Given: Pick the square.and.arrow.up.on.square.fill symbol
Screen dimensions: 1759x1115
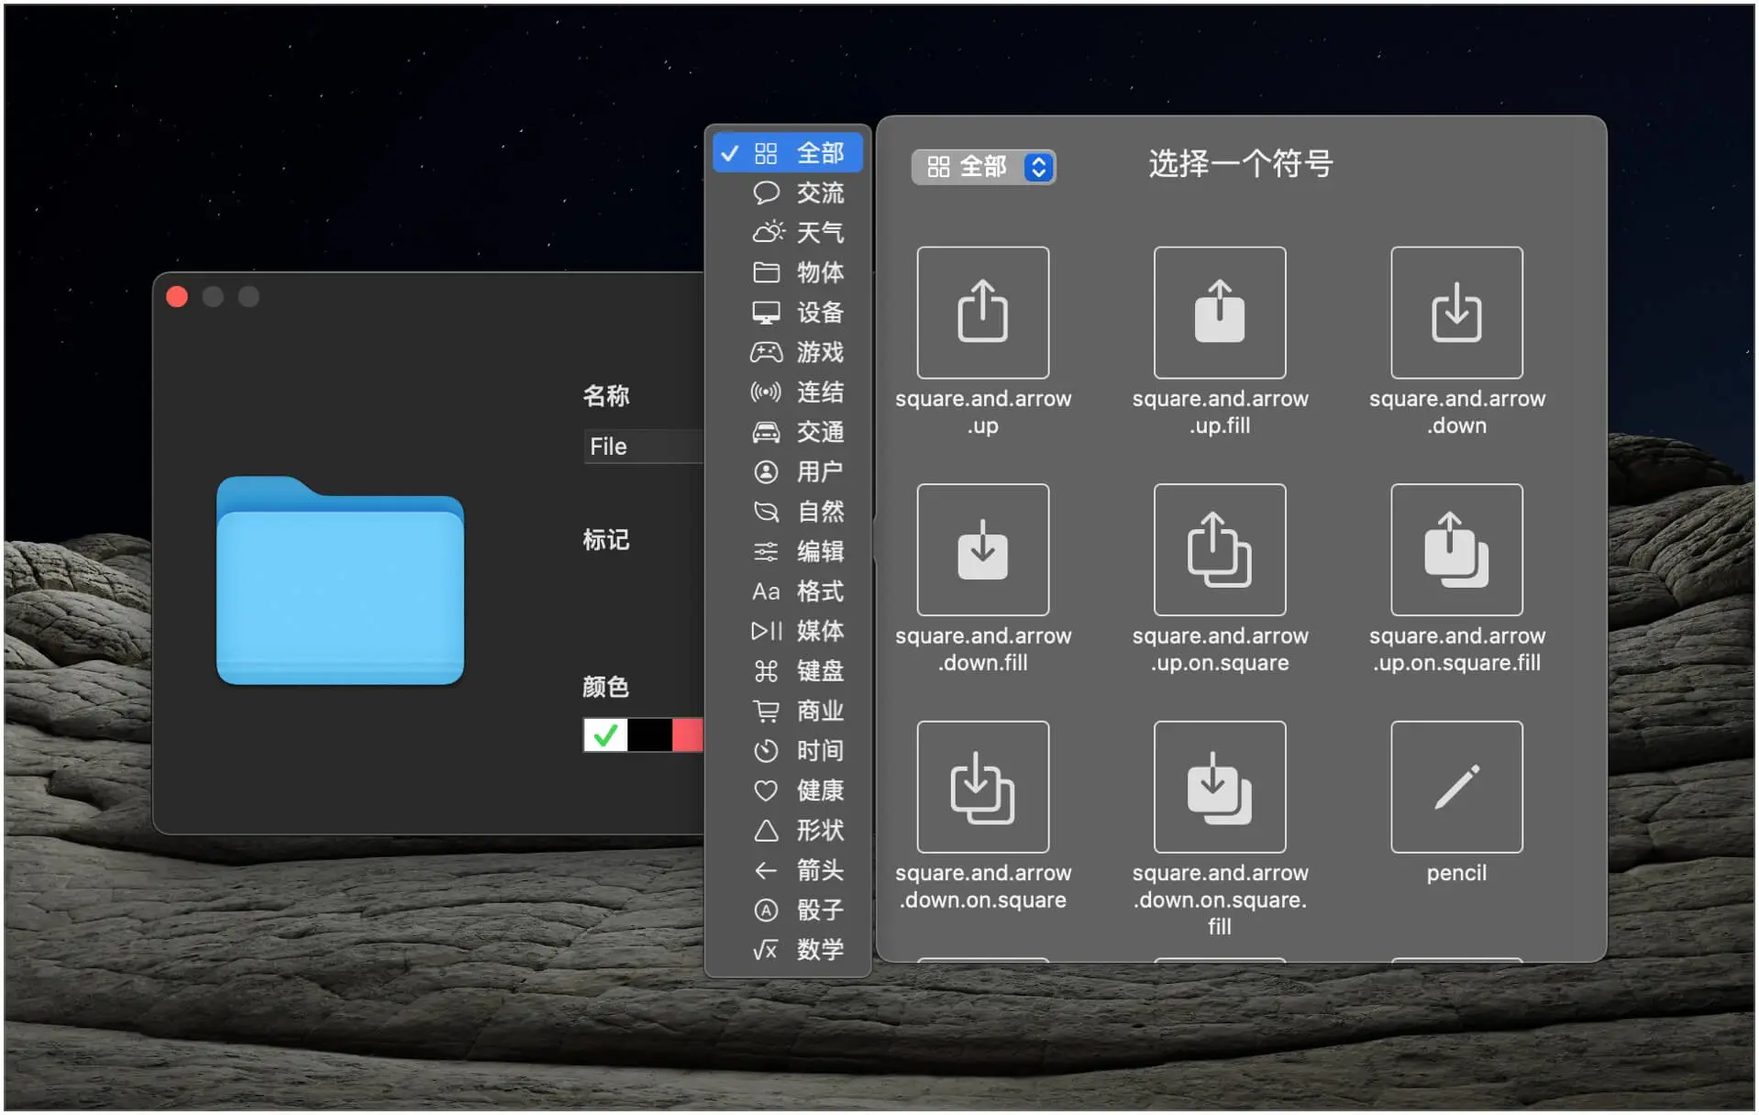Looking at the screenshot, I should 1455,549.
